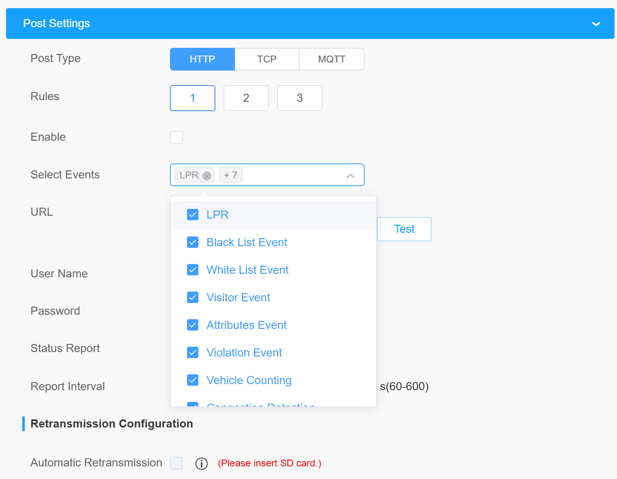Viewport: 617px width, 479px height.
Task: Uncheck Violation Event
Action: (x=193, y=352)
